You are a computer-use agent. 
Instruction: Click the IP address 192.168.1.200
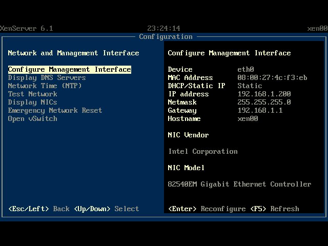coord(264,94)
